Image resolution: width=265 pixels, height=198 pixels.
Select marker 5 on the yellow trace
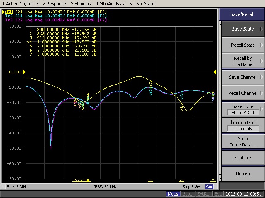coord(151,84)
